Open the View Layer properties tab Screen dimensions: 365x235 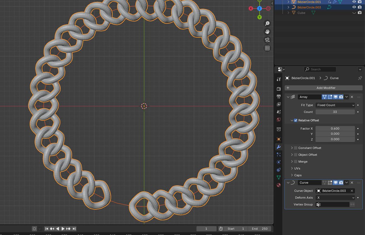point(279,104)
